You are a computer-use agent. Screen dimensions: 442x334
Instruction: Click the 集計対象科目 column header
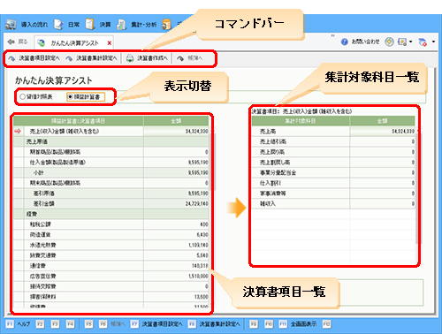[301, 121]
